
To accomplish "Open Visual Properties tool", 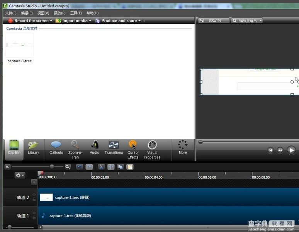I will 152,149.
